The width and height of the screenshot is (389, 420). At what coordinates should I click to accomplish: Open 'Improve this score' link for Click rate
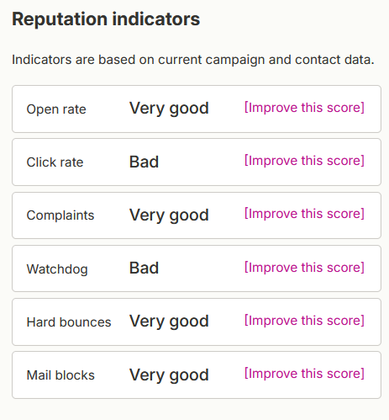point(304,161)
